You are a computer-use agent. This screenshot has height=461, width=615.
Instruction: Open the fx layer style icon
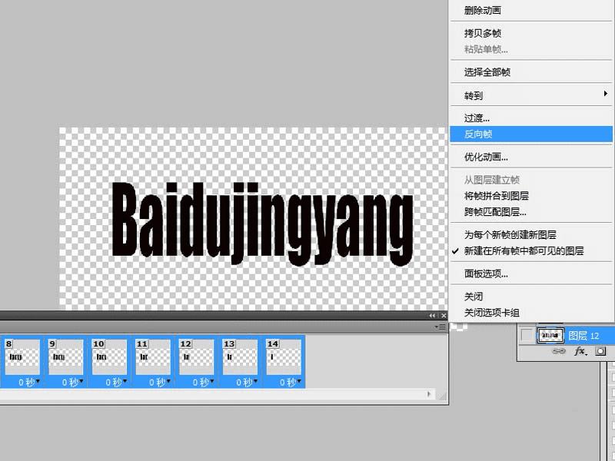[580, 351]
